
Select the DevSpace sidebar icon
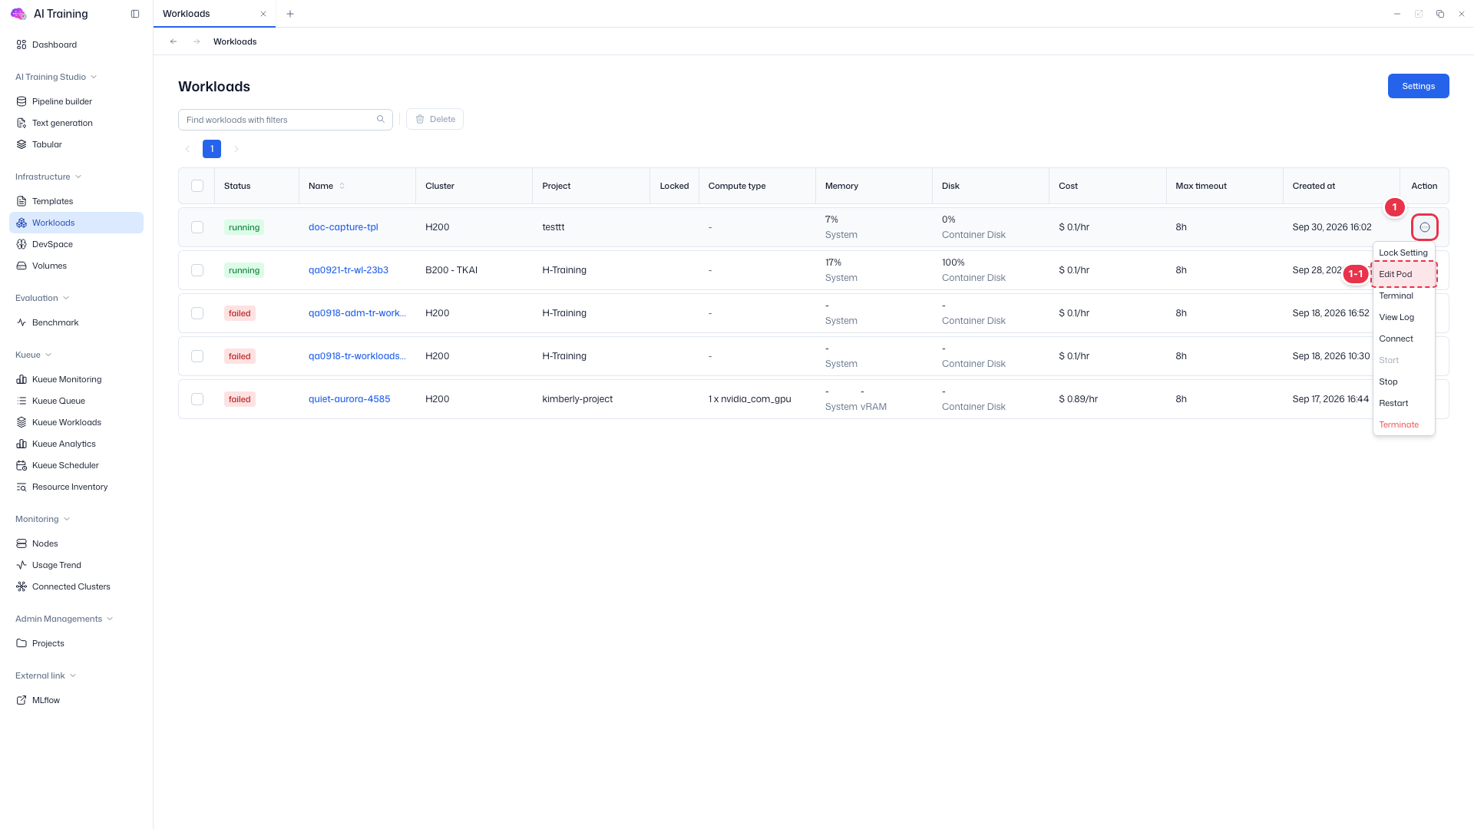[x=21, y=244]
